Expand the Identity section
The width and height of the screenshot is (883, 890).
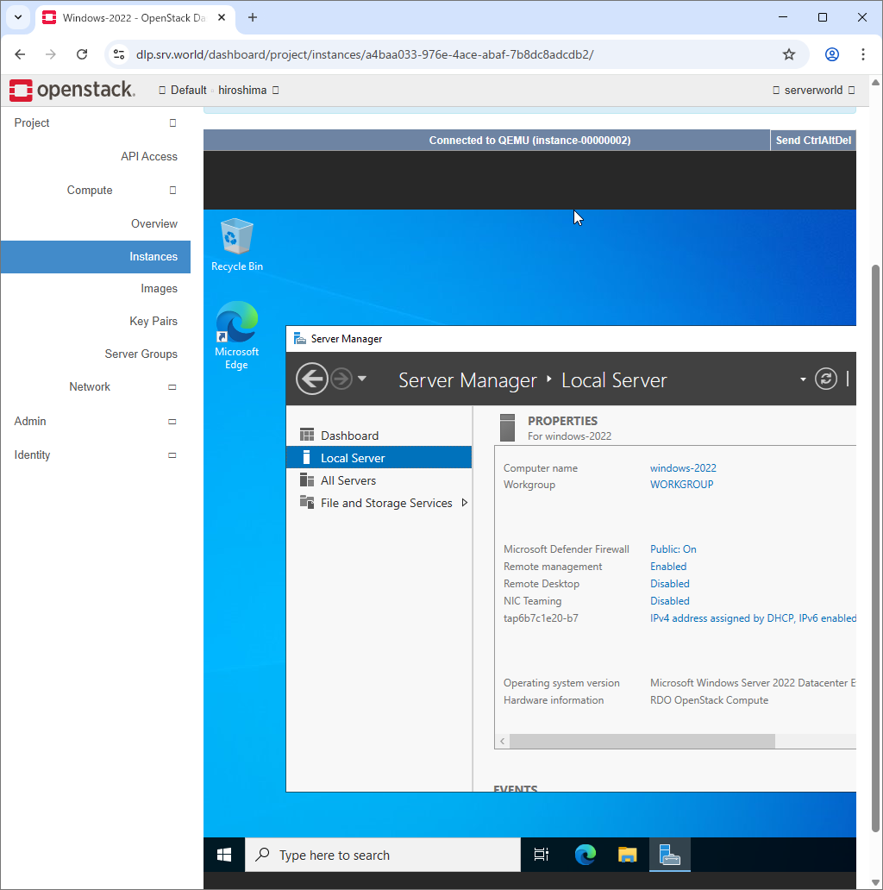tap(96, 454)
